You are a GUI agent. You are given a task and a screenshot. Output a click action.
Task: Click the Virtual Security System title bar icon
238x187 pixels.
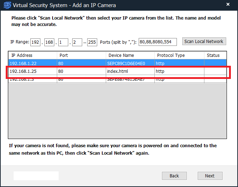6,5
